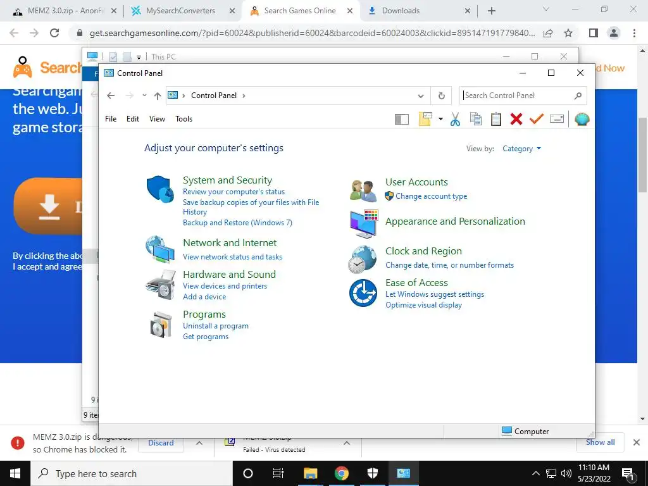The width and height of the screenshot is (648, 486).
Task: Open recent locations dropdown arrow
Action: [144, 96]
